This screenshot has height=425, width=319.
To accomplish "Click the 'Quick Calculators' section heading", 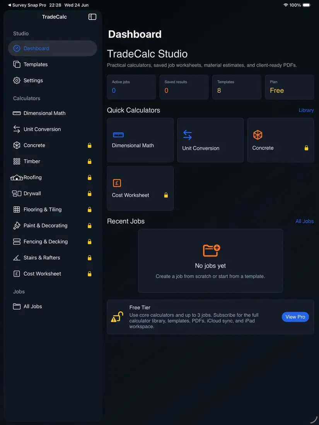I will click(x=133, y=110).
